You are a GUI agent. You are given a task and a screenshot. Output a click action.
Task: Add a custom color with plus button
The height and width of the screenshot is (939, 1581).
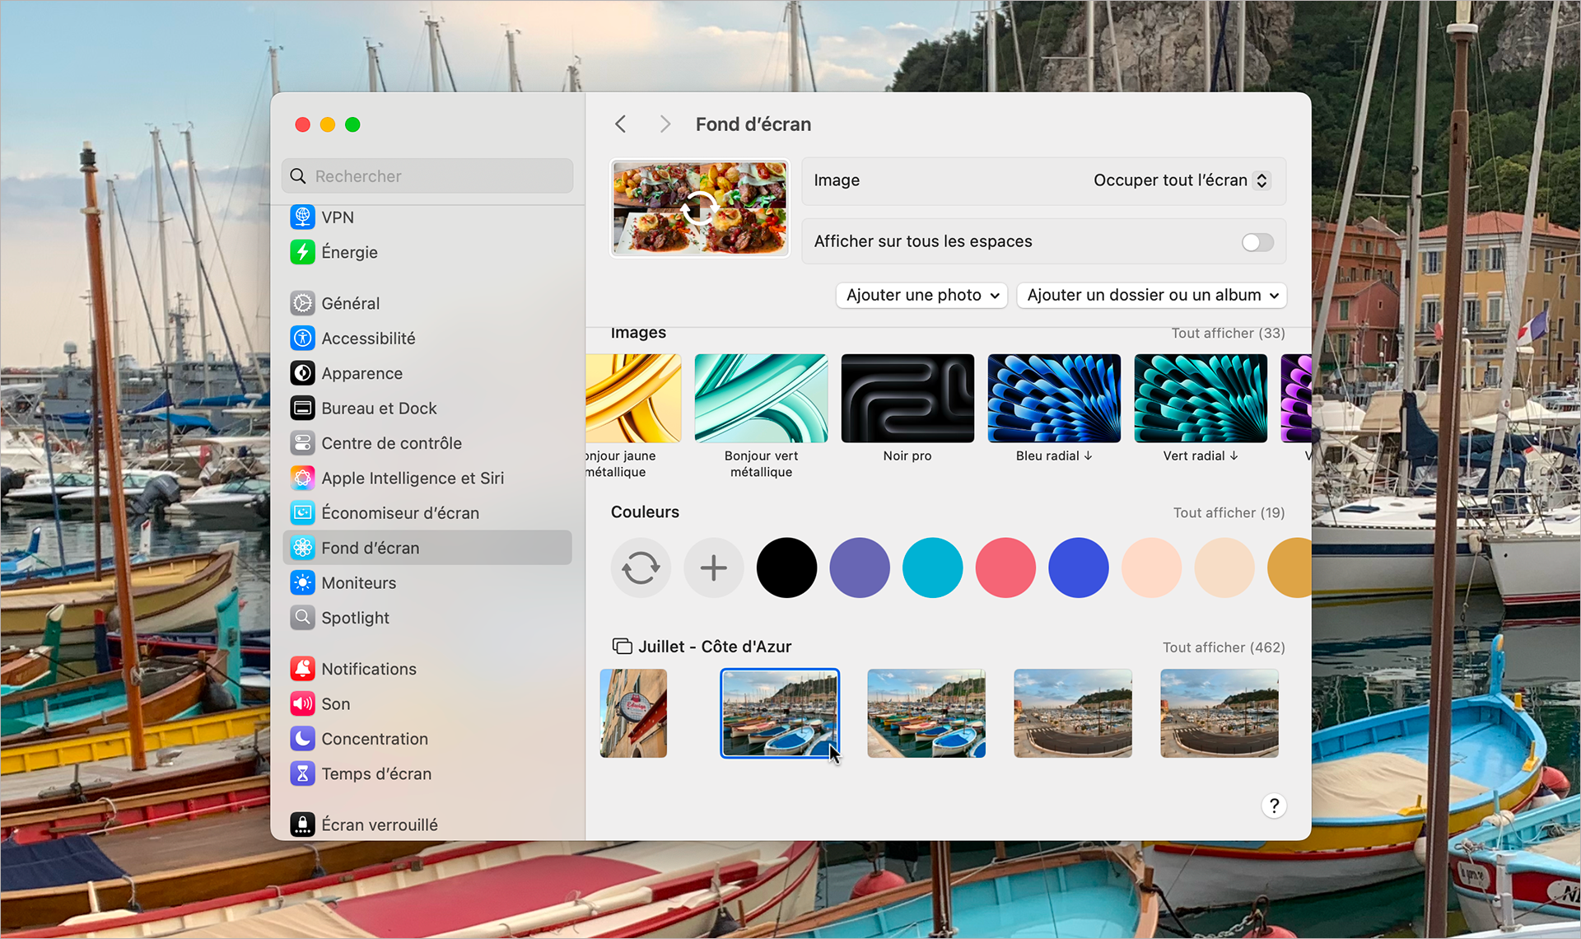pyautogui.click(x=713, y=567)
